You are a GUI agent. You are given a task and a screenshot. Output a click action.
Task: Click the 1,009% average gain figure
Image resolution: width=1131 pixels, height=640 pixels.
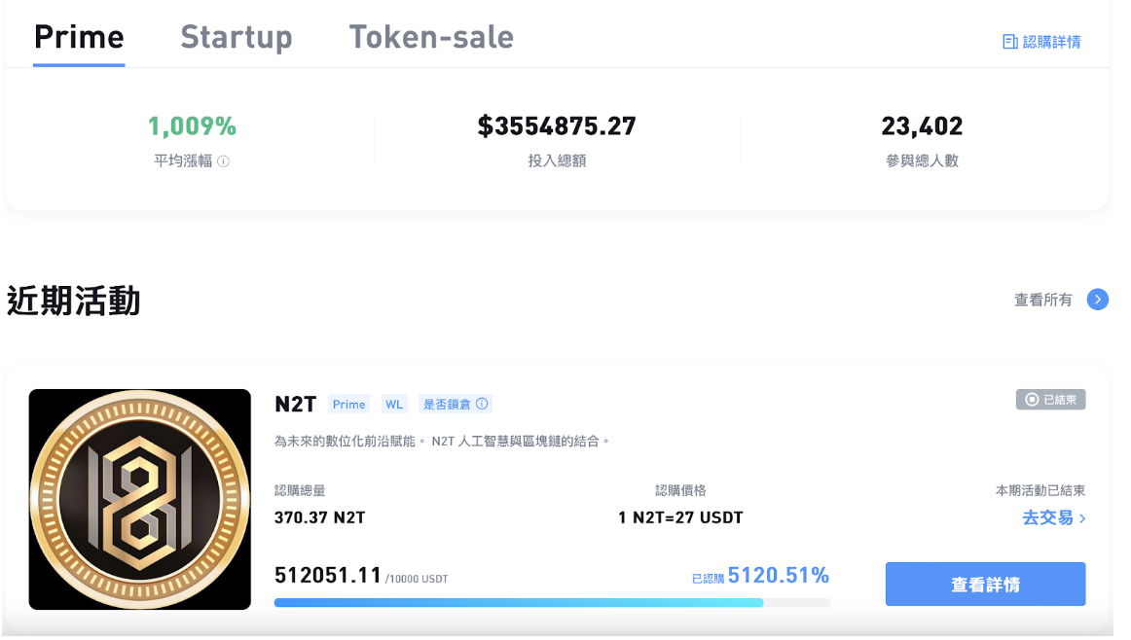[x=192, y=126]
